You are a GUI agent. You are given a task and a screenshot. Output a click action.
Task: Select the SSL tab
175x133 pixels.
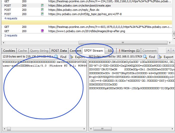click(110, 51)
